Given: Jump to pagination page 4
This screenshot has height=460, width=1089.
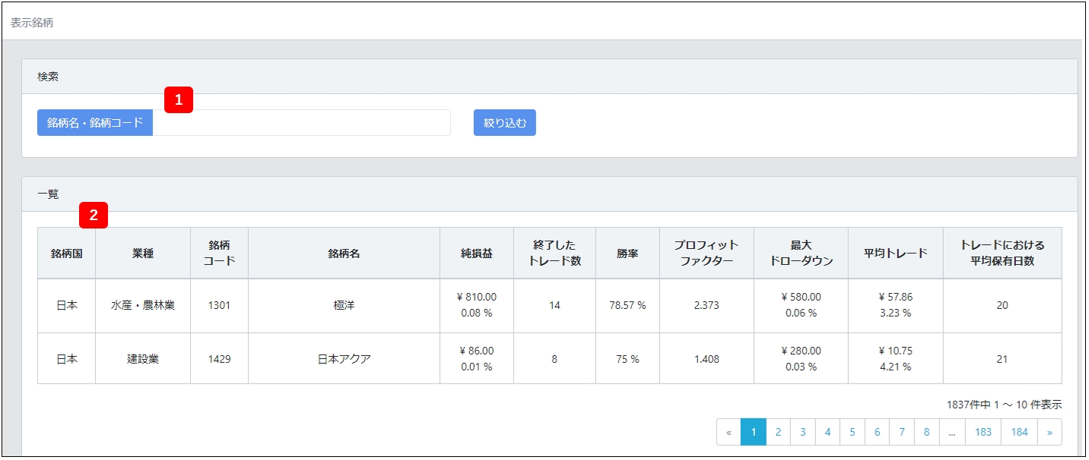Looking at the screenshot, I should coord(827,432).
